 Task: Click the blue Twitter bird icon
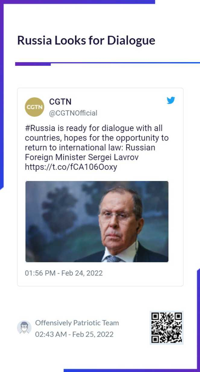point(171,100)
